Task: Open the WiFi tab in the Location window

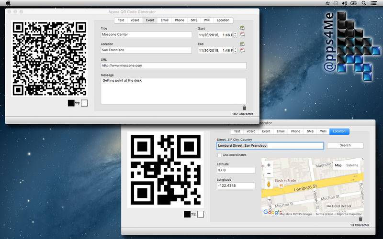Action: (x=324, y=131)
